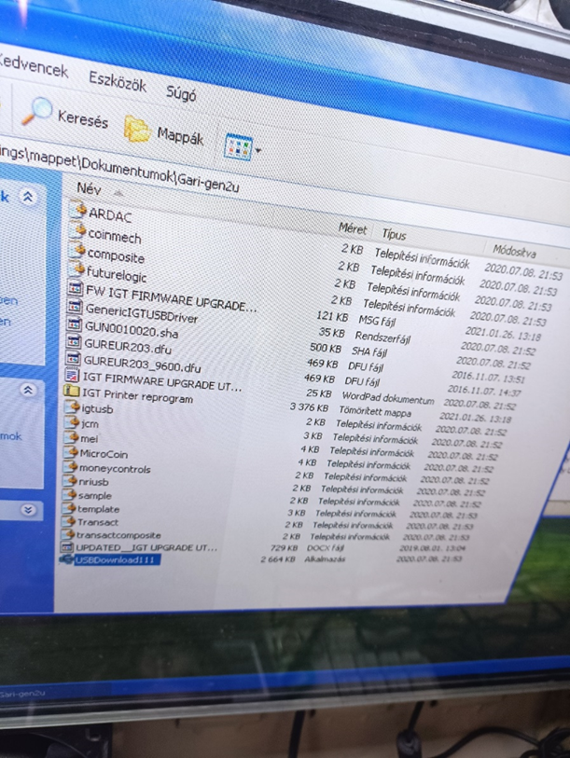
Task: Click the highlighted USBDownload111 file name
Action: click(x=116, y=559)
